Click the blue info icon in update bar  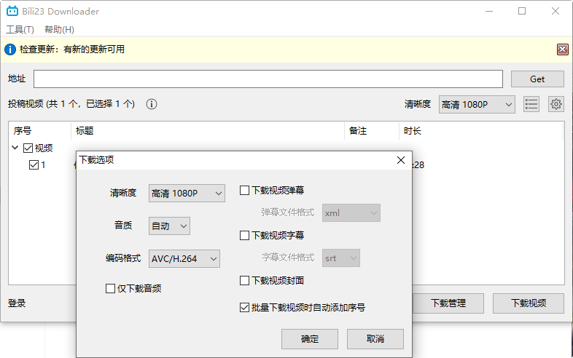10,49
